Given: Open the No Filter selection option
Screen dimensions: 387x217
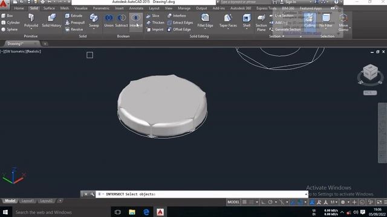Looking at the screenshot, I should pos(326,20).
